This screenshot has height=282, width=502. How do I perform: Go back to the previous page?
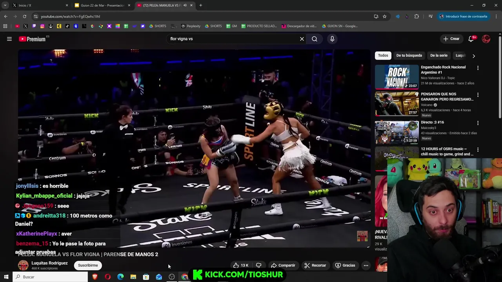click(x=5, y=16)
